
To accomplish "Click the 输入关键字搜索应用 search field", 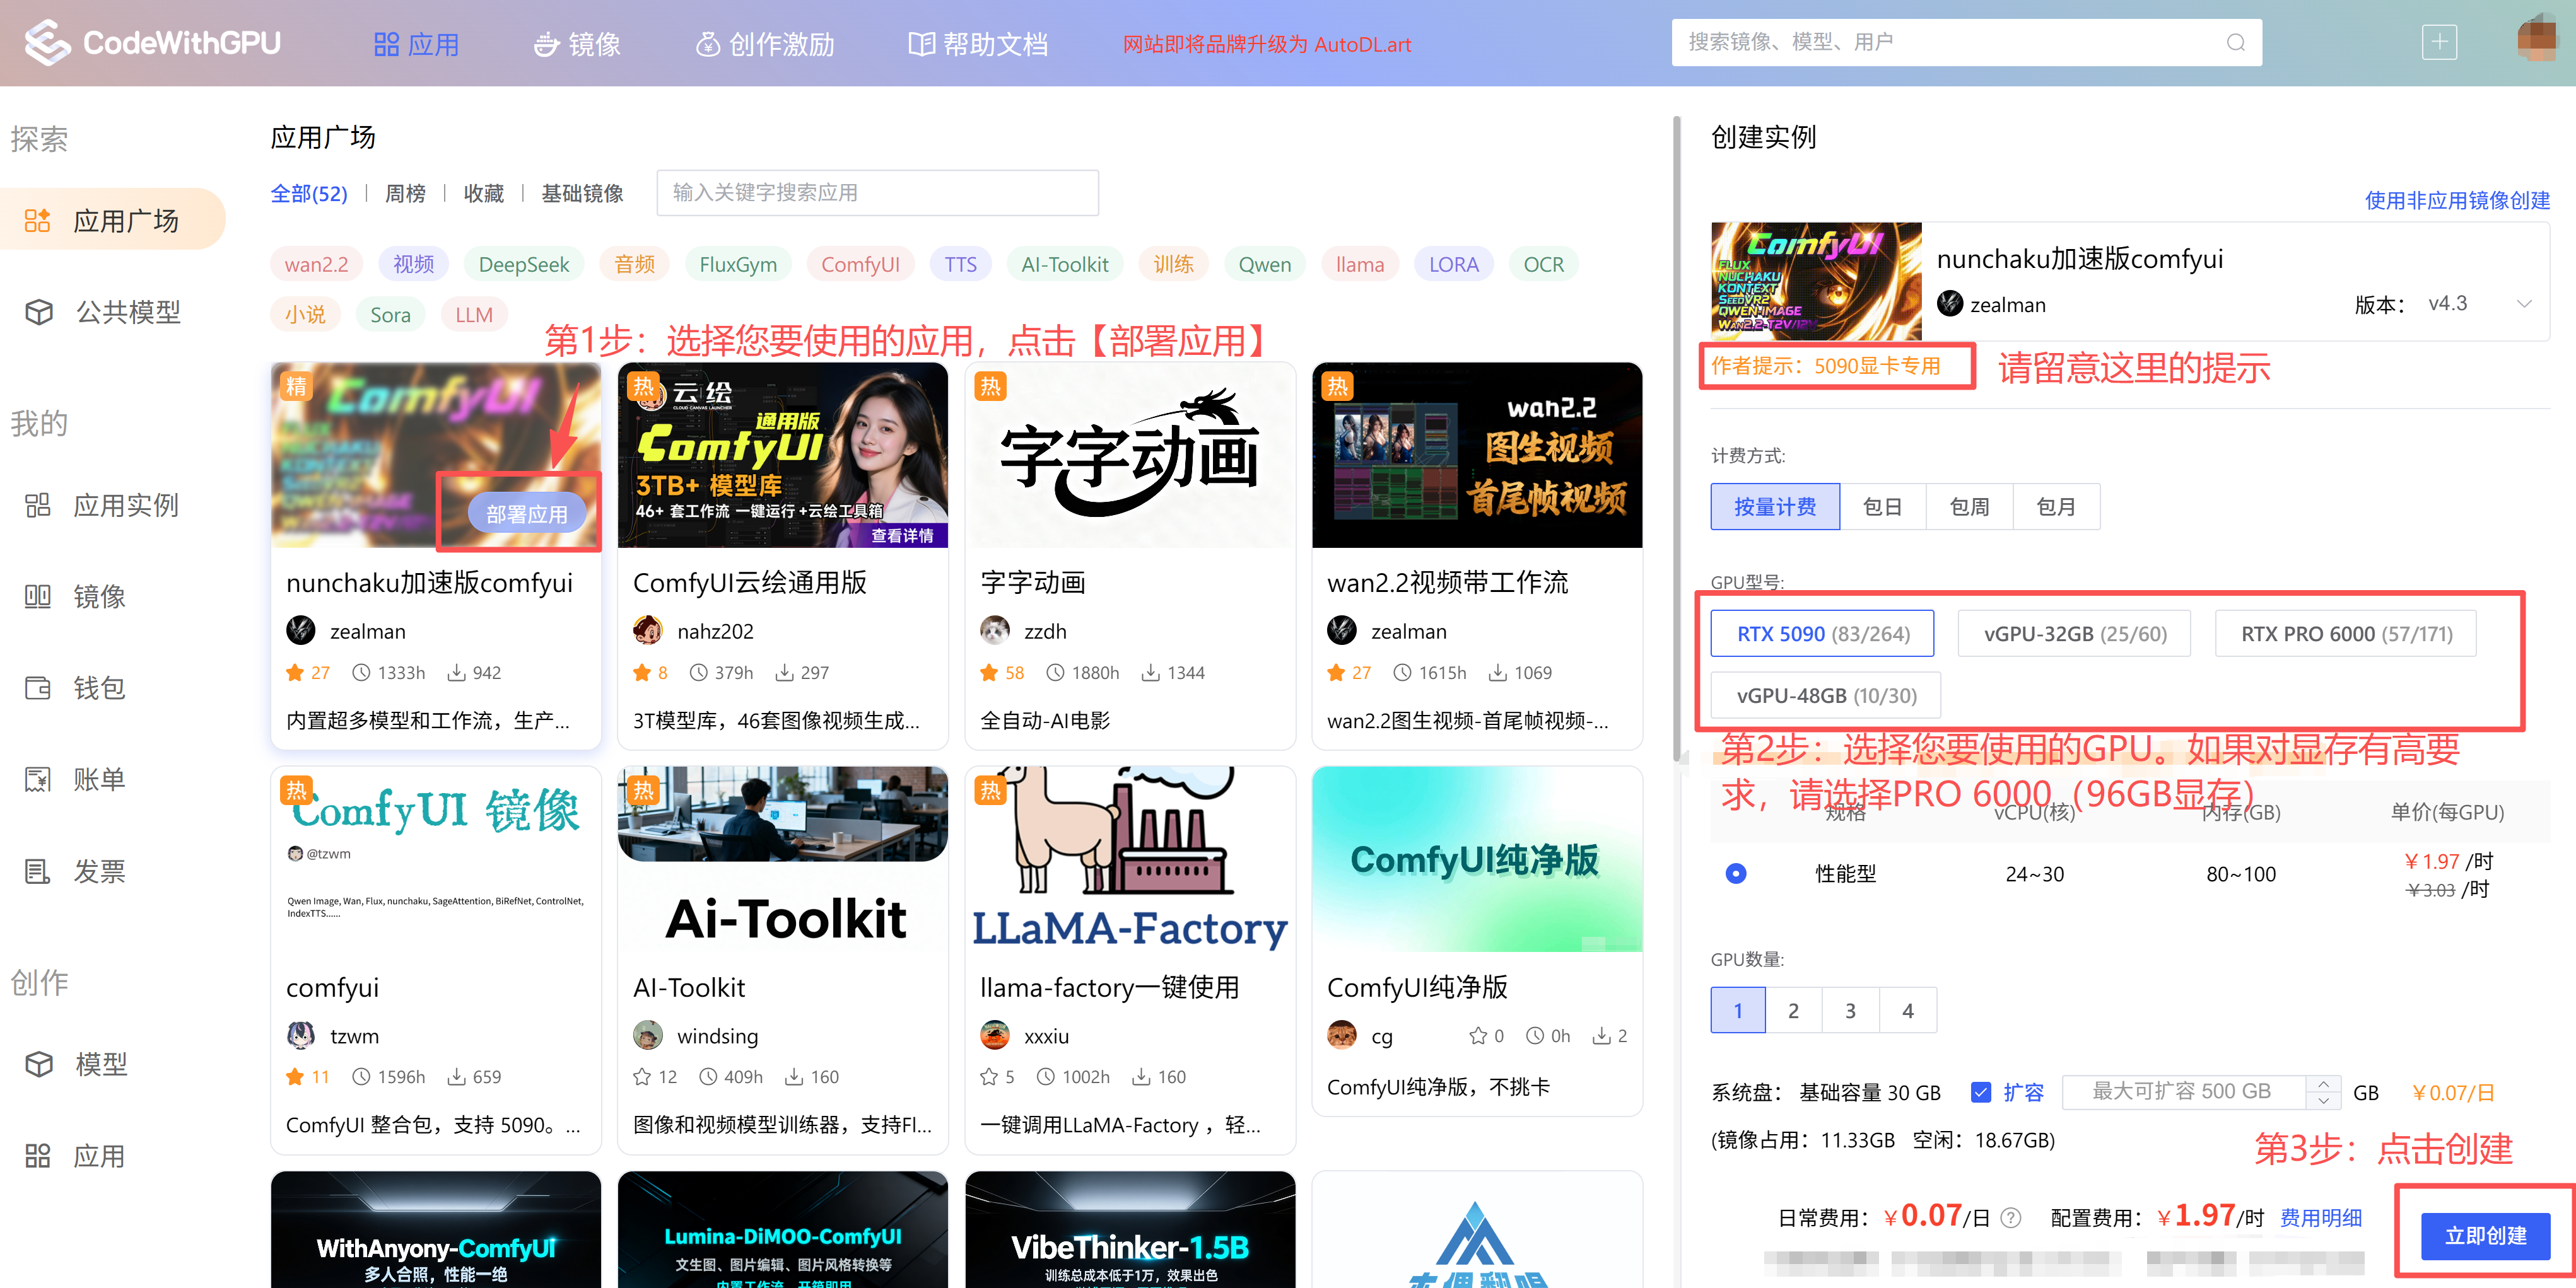I will click(x=877, y=193).
